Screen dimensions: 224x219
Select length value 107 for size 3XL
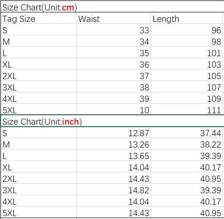pyautogui.click(x=187, y=87)
